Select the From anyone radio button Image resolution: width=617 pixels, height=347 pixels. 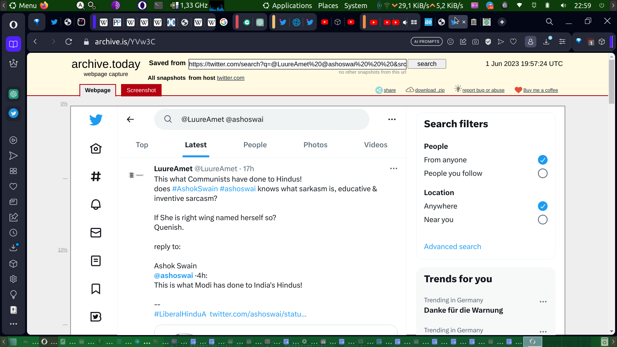543,160
